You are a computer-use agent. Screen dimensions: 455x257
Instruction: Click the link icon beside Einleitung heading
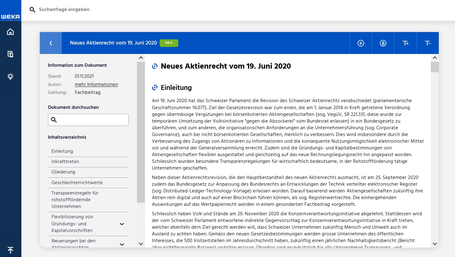pyautogui.click(x=155, y=88)
